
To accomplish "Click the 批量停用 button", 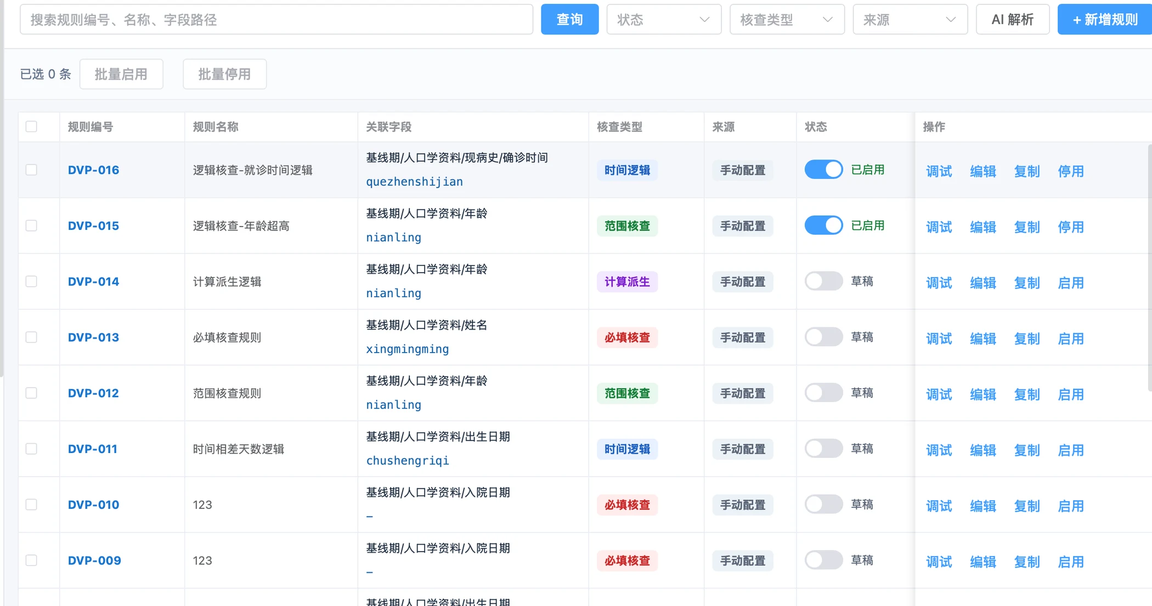I will 224,74.
